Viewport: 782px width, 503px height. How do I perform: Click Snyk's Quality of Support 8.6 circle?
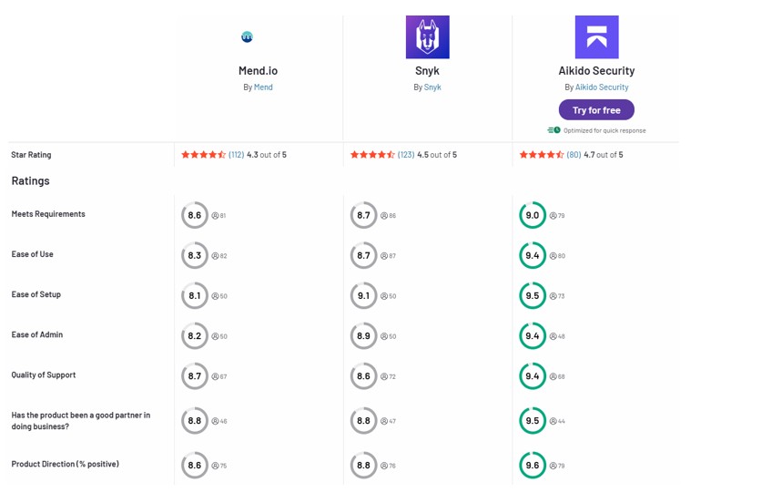click(x=363, y=376)
